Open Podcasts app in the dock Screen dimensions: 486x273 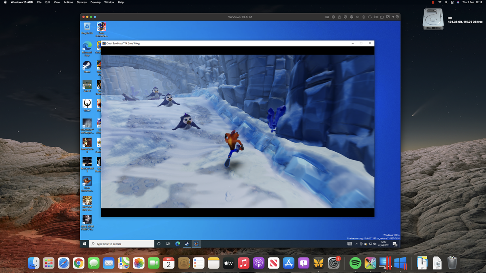point(258,263)
